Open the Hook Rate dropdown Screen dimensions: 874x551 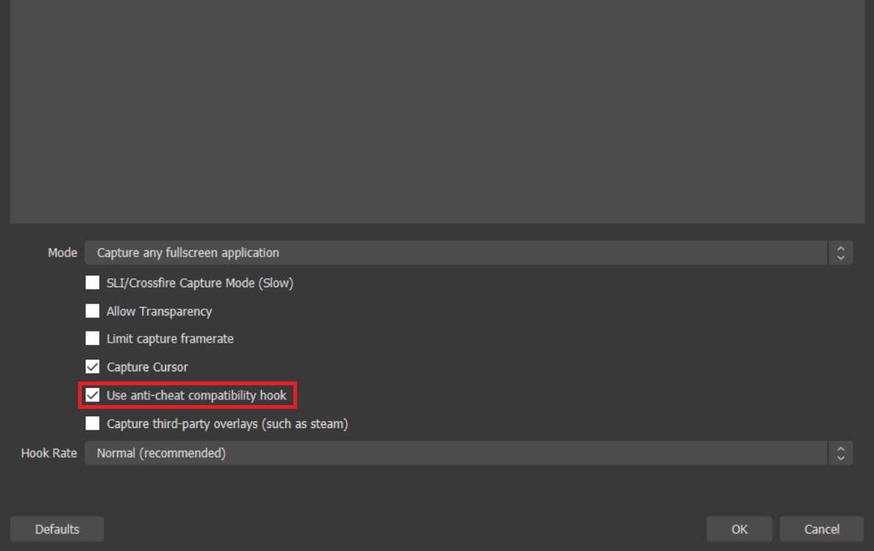click(442, 453)
